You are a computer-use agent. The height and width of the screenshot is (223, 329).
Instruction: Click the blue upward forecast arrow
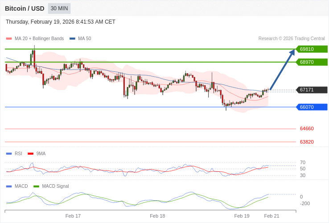click(x=282, y=70)
